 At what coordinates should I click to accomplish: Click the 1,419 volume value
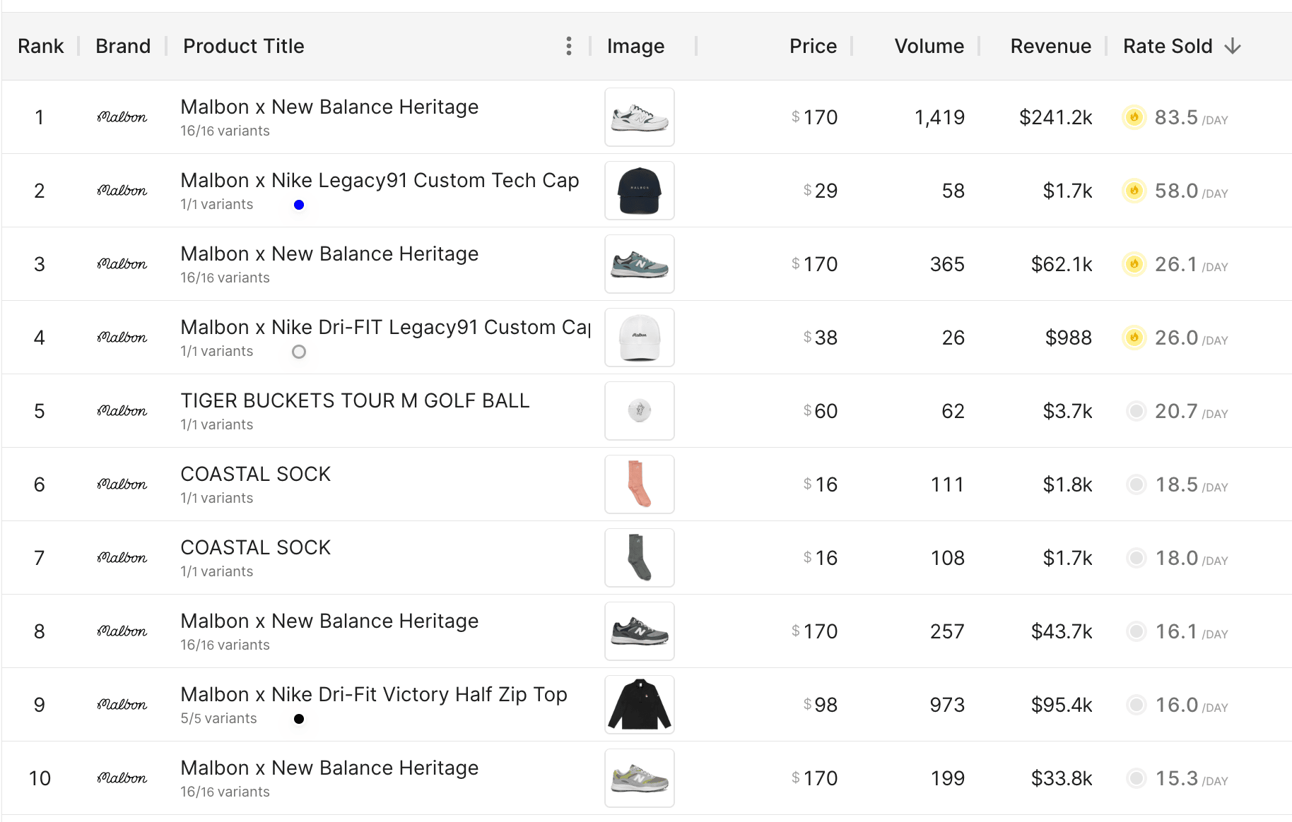tap(939, 117)
